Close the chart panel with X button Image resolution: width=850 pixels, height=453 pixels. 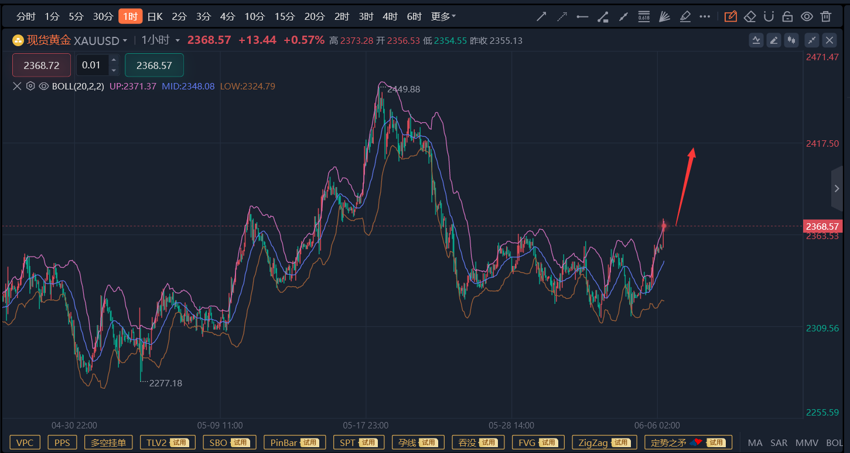tap(829, 40)
